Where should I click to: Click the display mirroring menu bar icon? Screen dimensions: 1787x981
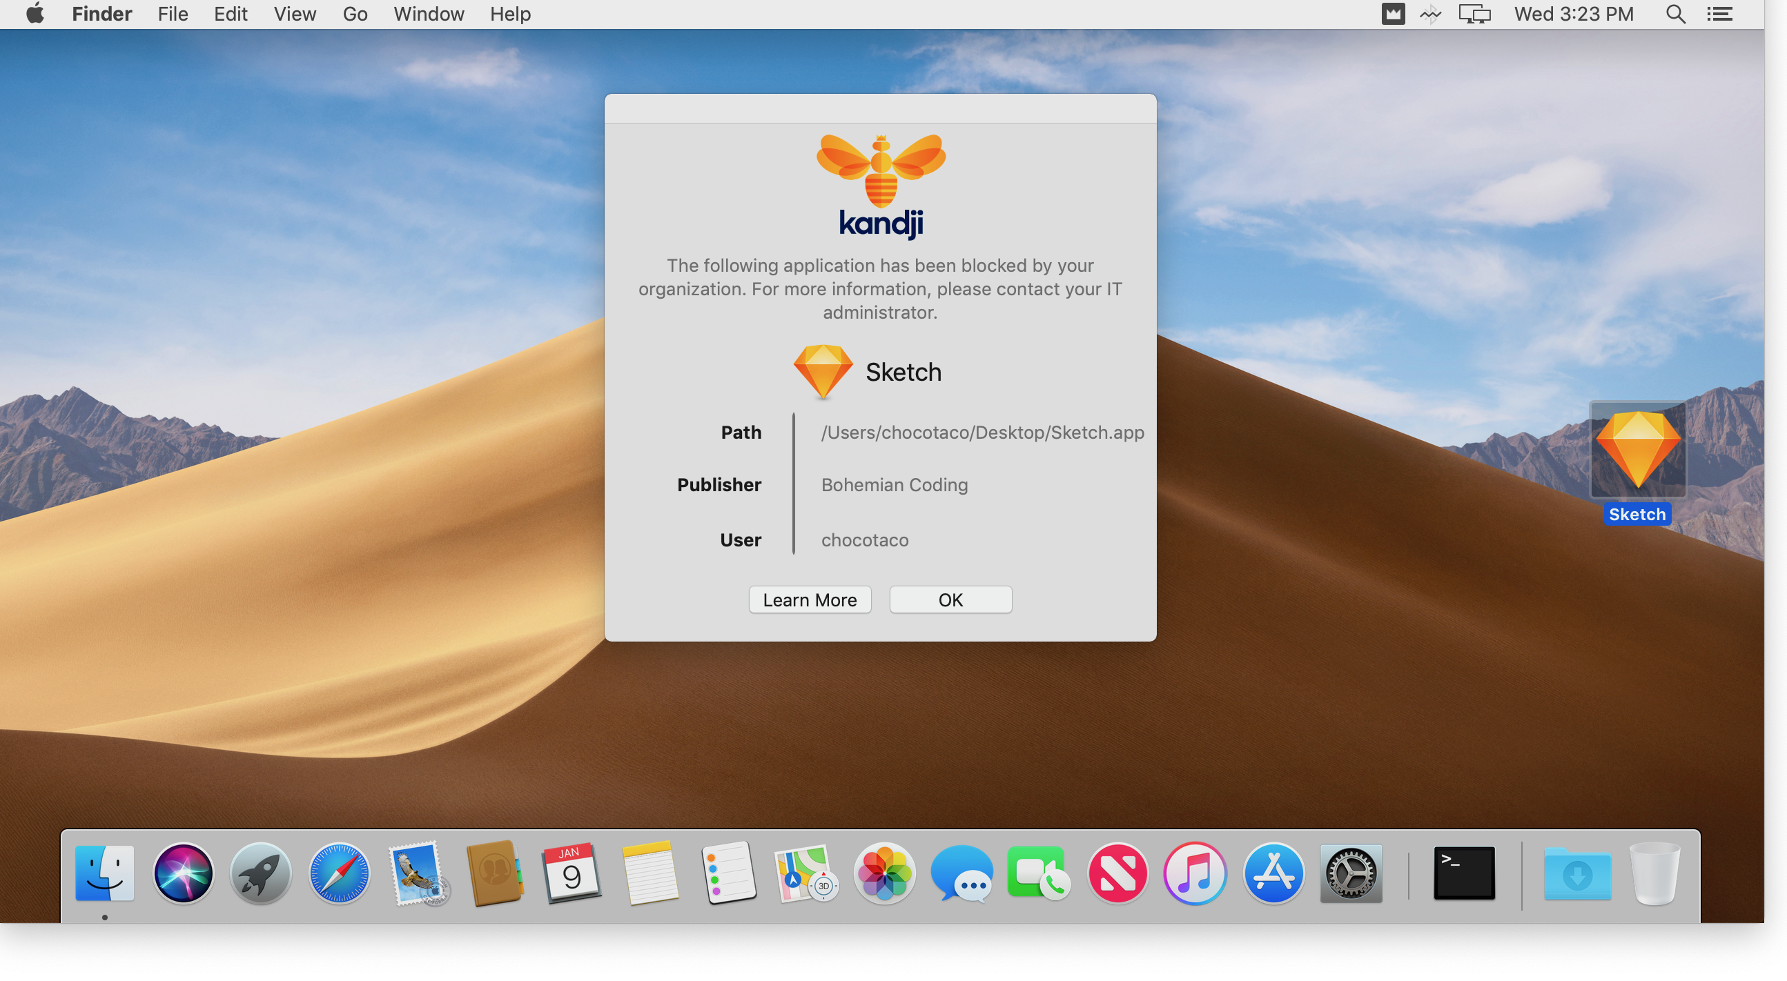[x=1474, y=14]
